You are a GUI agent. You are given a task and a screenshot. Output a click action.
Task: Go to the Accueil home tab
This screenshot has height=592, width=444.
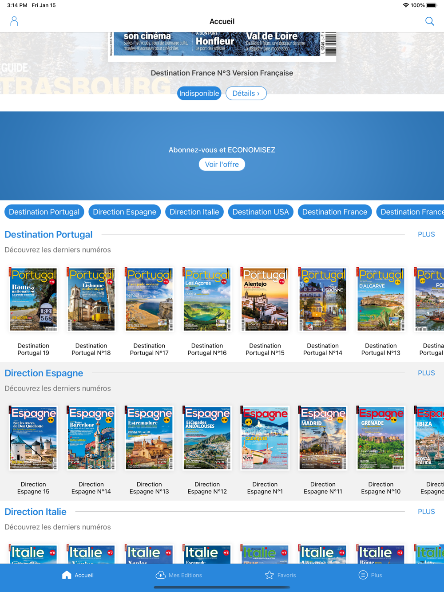click(x=78, y=575)
